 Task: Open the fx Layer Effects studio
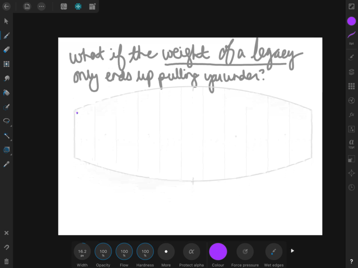coord(351,115)
